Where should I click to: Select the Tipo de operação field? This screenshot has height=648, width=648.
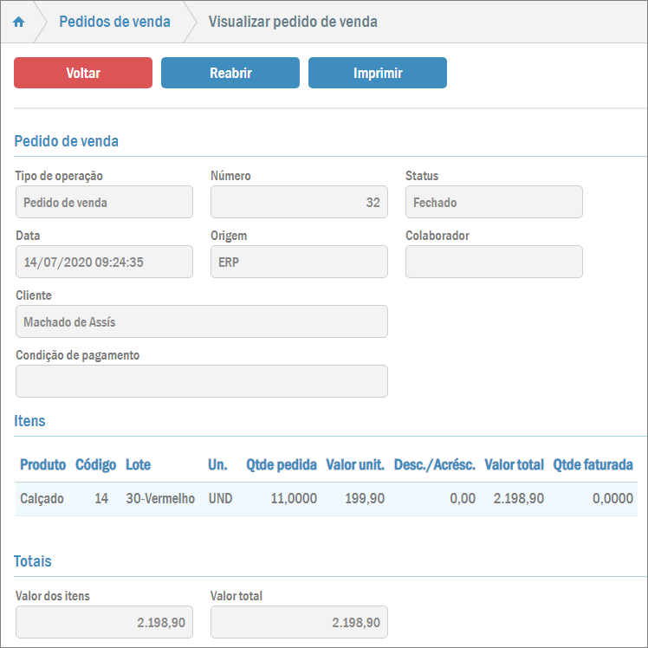point(104,203)
